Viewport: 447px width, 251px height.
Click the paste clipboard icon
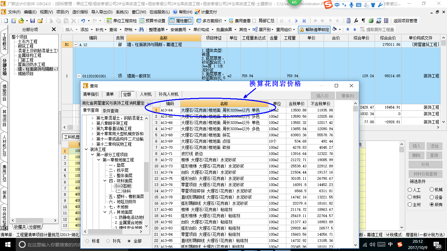pyautogui.click(x=66, y=21)
